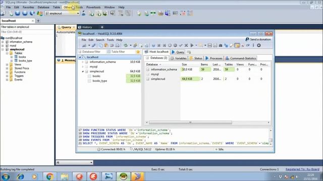Expand information_schema in HeidiSQL tree
The height and width of the screenshot is (181, 323).
click(83, 62)
